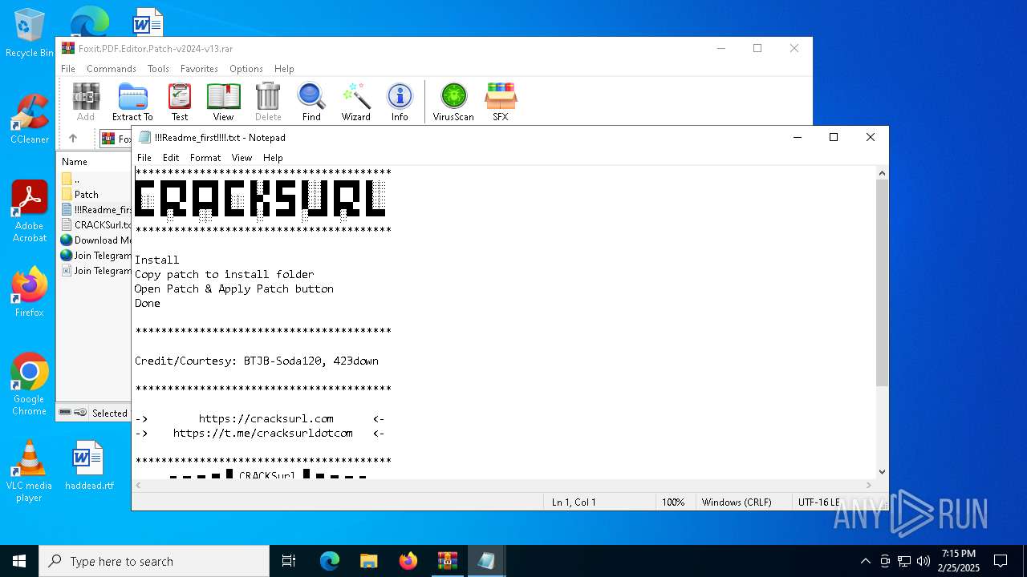Show archive Info icon
This screenshot has height=577, width=1027.
(400, 102)
